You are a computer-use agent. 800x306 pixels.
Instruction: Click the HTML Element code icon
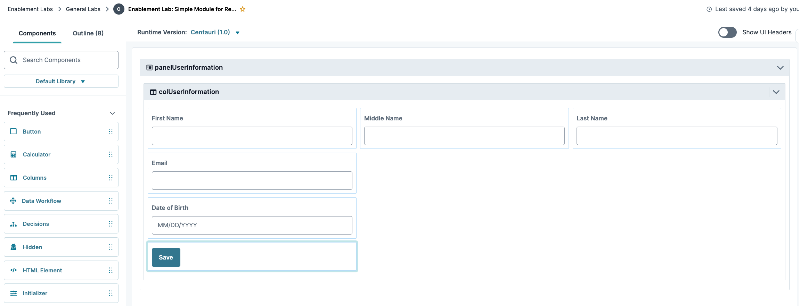14,270
